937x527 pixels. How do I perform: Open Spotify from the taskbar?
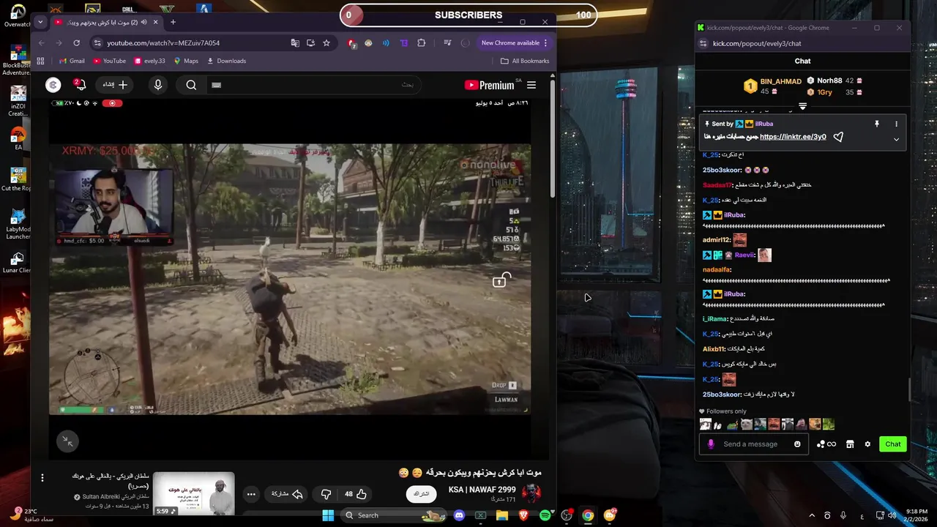tap(545, 515)
